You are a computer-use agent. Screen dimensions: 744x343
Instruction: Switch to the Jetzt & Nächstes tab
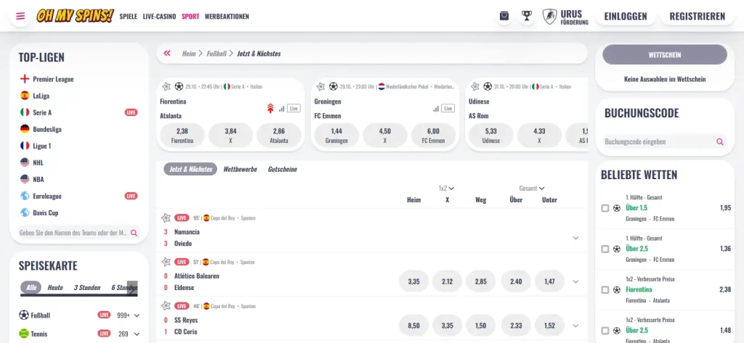[x=190, y=169]
